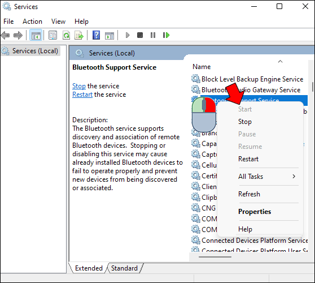Click the gear icon beside Cellu row
This screenshot has height=283, width=315.
(x=196, y=165)
